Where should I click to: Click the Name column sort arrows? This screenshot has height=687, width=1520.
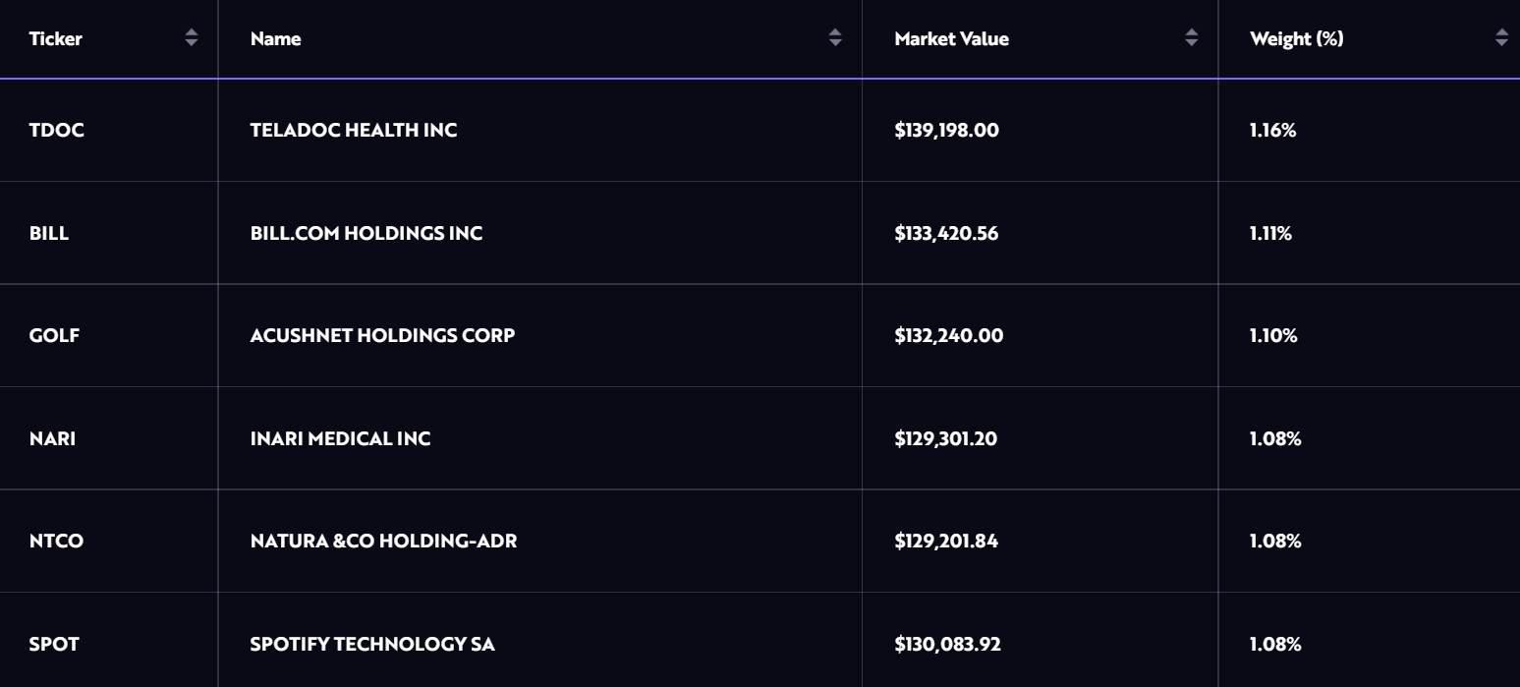point(835,38)
